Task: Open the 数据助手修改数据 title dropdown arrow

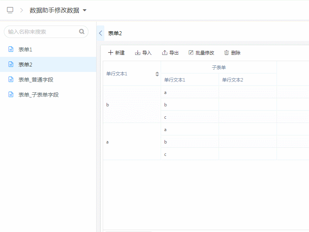Action: pos(85,10)
